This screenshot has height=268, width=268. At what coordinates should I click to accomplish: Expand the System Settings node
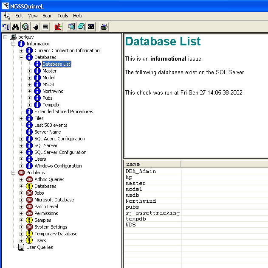[21, 227]
